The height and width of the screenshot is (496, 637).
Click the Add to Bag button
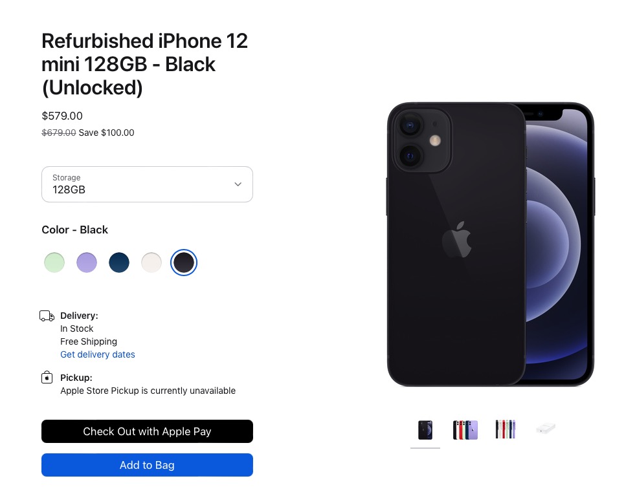(147, 465)
